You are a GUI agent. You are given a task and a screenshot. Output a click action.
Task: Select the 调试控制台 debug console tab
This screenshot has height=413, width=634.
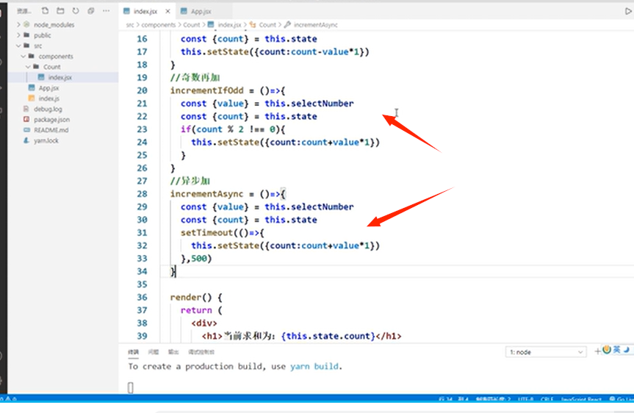[201, 352]
